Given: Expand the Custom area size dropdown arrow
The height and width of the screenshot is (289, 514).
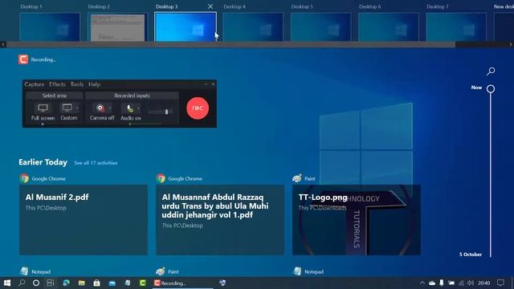Looking at the screenshot, I should tap(77, 108).
